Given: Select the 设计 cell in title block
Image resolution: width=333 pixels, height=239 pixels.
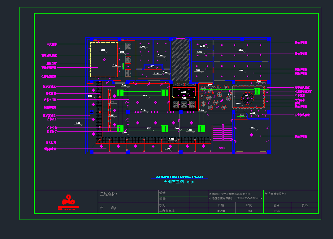Looking at the screenshot, I should click(163, 193).
